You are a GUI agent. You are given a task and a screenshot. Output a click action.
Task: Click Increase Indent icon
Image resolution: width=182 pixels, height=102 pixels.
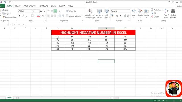tap(63, 16)
